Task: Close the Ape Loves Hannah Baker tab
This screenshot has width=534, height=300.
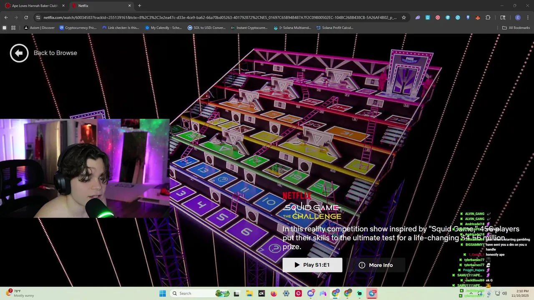Action: click(63, 6)
